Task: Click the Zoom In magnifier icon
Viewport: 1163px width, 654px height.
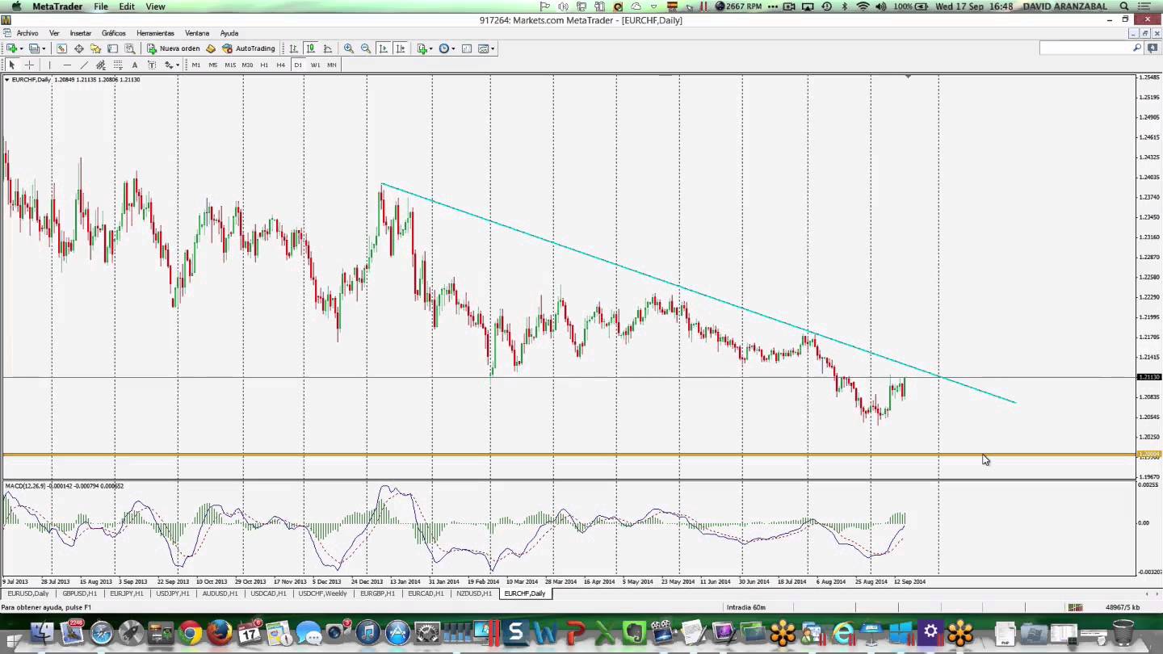Action: [x=349, y=48]
